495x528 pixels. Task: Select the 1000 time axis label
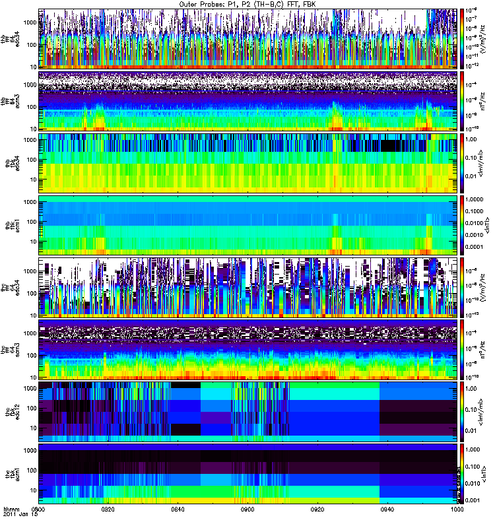click(x=457, y=509)
